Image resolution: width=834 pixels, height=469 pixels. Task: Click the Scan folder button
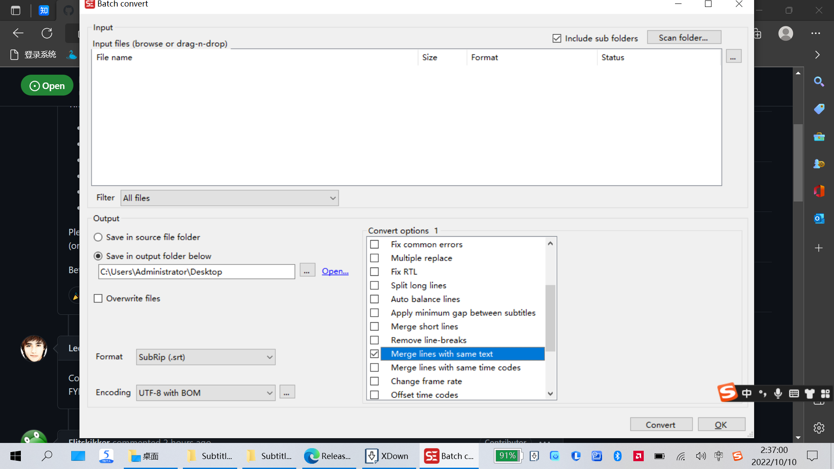[x=684, y=37]
